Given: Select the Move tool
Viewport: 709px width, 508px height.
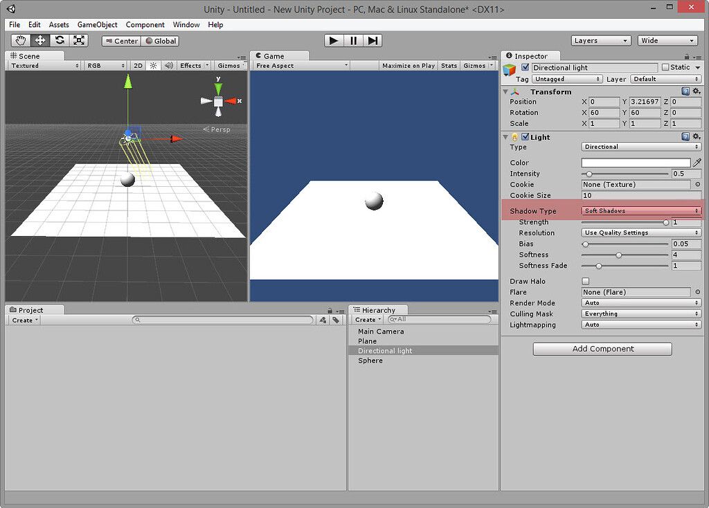Looking at the screenshot, I should (39, 41).
